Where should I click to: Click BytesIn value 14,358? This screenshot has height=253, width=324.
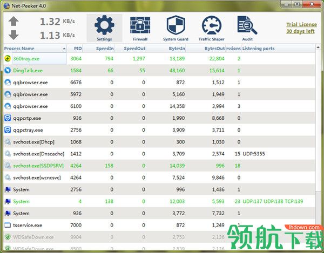point(177,106)
